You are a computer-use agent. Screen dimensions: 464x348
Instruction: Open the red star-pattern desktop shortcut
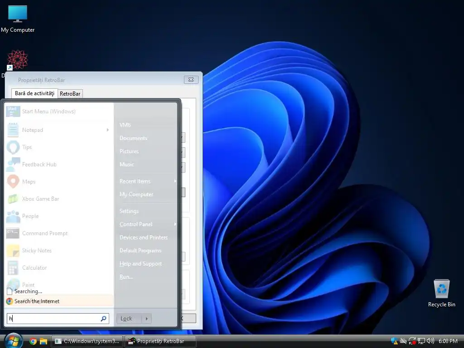point(18,60)
